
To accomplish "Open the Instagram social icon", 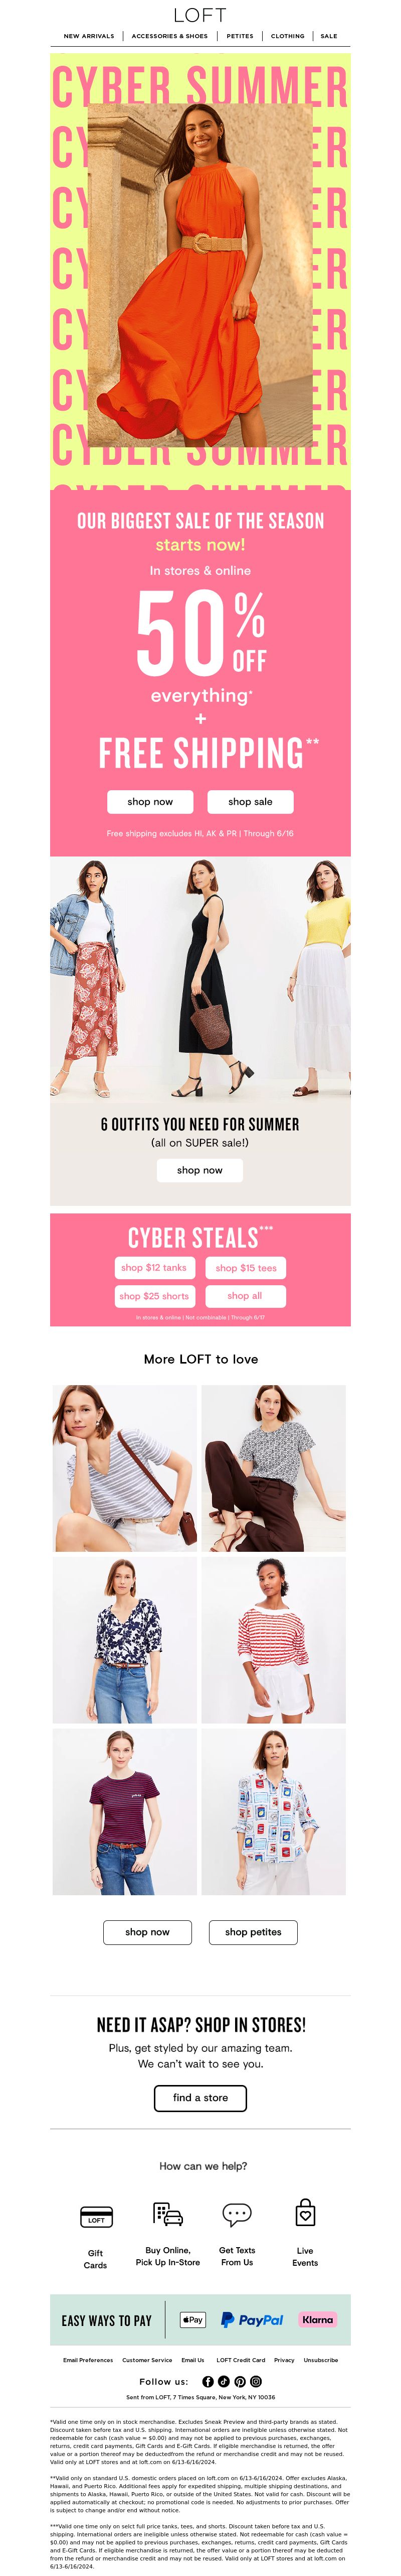I will coord(255,2382).
